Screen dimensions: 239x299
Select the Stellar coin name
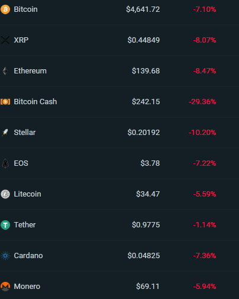tap(25, 133)
